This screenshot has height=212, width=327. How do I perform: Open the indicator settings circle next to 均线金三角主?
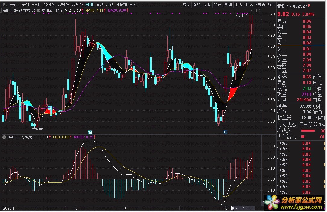tap(39, 11)
